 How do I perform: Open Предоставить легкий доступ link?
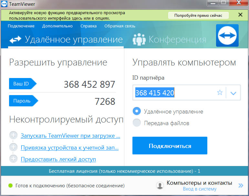point(58,159)
